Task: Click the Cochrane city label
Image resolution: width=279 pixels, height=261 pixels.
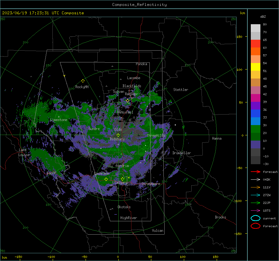Action: click(x=101, y=173)
